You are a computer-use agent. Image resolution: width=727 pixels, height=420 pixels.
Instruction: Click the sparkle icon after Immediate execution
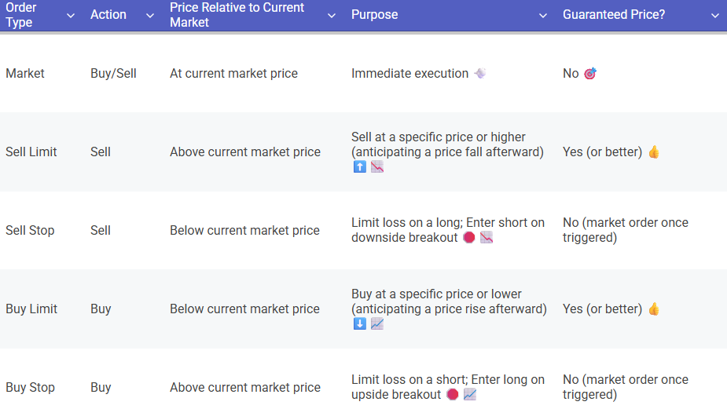click(479, 74)
